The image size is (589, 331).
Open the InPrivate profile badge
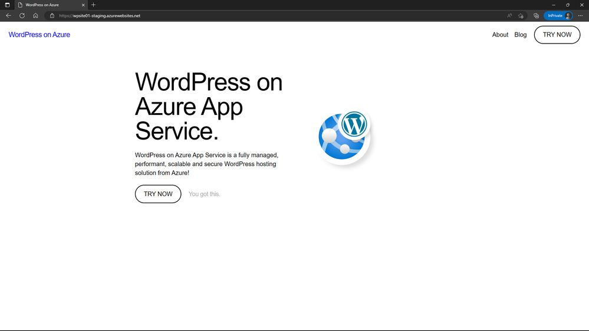tap(558, 16)
